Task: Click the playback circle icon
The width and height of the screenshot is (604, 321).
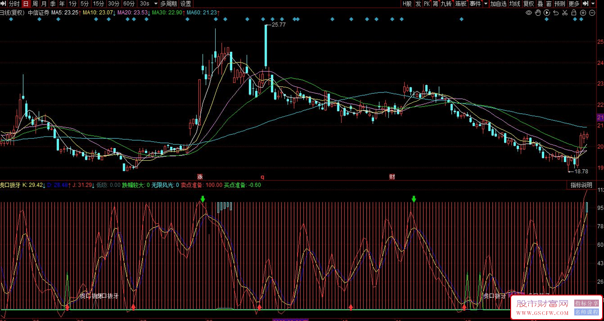Action: pos(546,13)
